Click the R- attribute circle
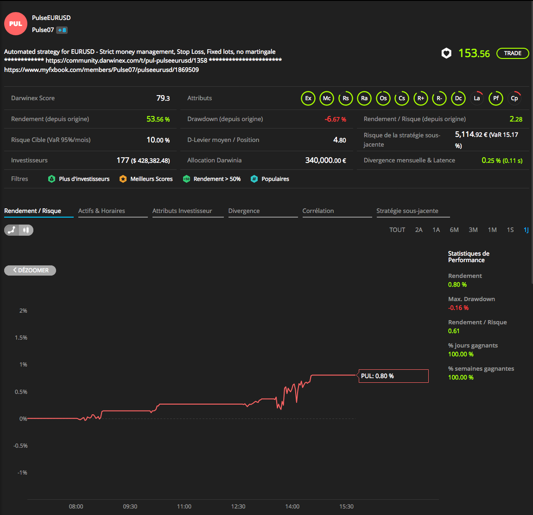The image size is (533, 515). 439,98
